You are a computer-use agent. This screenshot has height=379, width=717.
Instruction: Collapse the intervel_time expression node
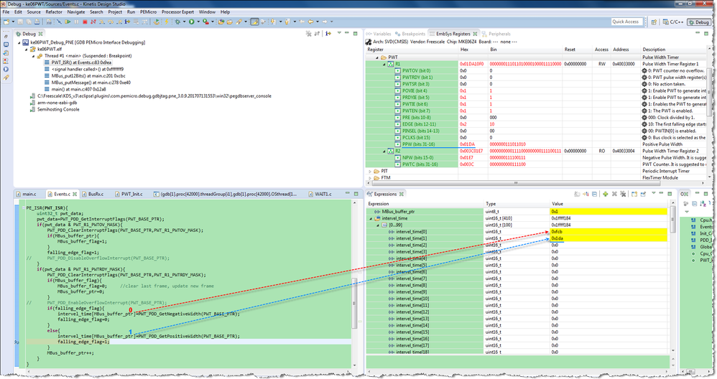[x=371, y=219]
